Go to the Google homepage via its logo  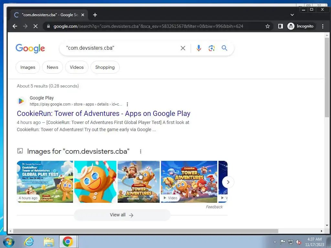click(x=30, y=48)
